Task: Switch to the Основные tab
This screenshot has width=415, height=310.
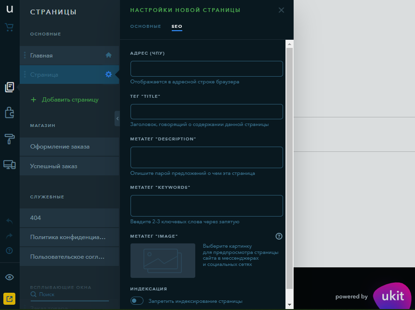Action: [145, 26]
